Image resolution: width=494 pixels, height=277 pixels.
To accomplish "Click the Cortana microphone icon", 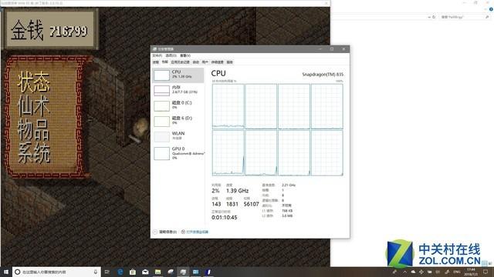I will [x=96, y=272].
